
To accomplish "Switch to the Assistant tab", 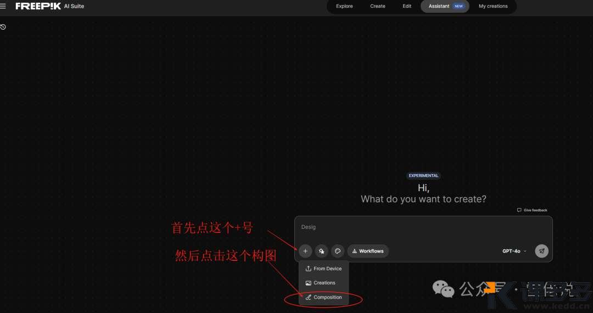I will coord(445,6).
